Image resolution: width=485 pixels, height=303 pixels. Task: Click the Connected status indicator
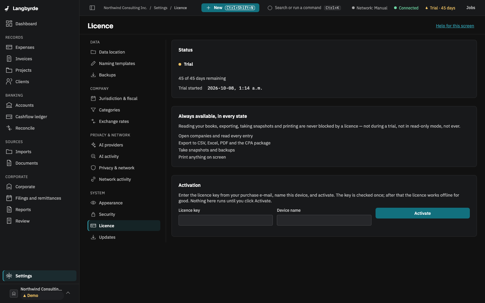tap(406, 8)
